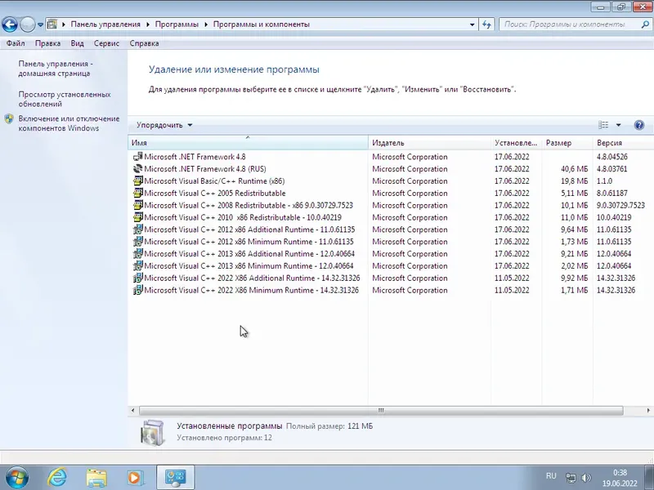Viewport: 654px width, 490px height.
Task: Select Visual Basic/C++ Runtime (x86) icon
Action: [137, 180]
